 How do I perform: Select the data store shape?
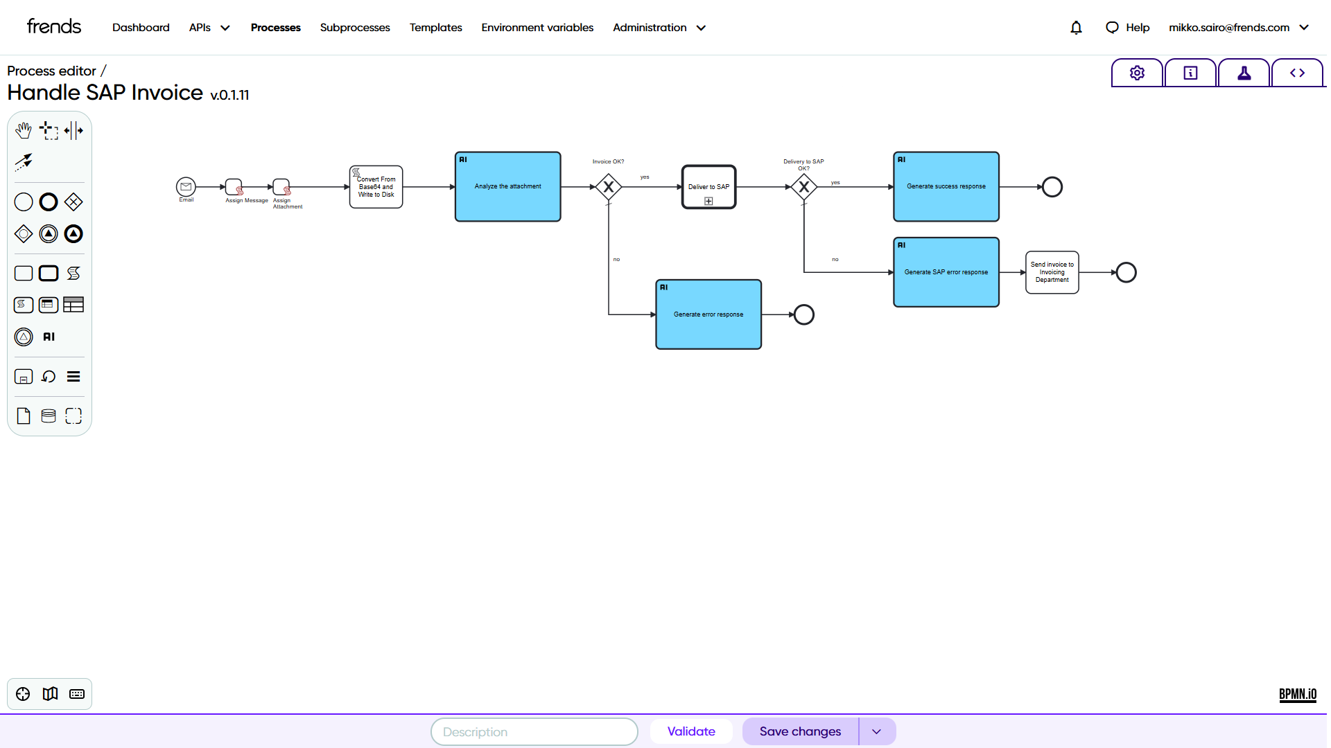tap(49, 416)
